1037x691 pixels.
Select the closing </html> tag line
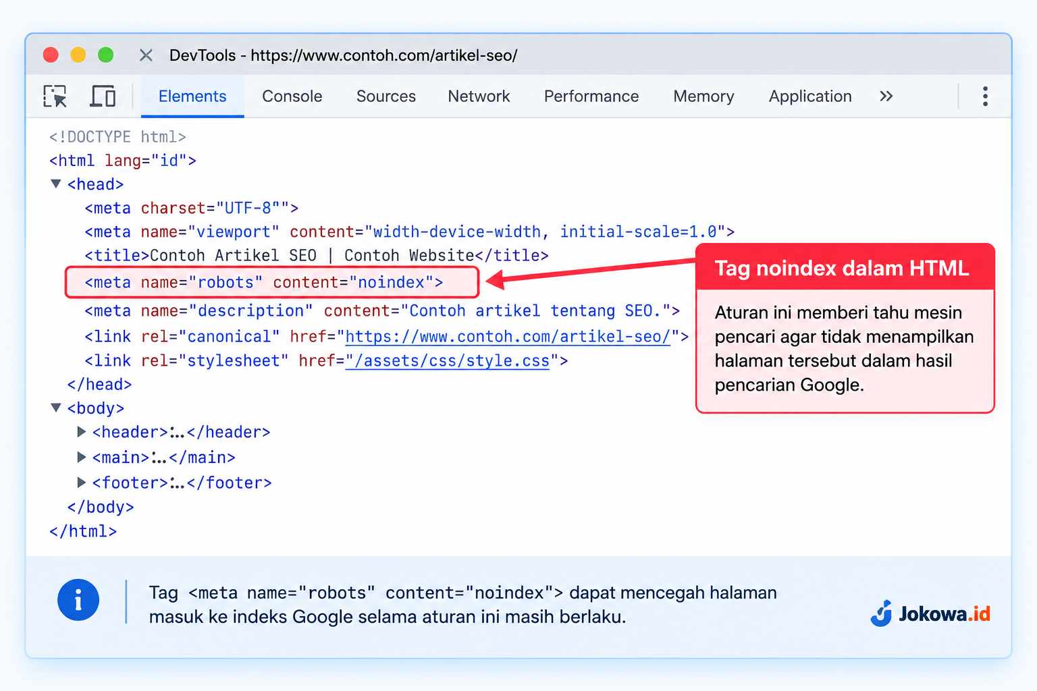(83, 531)
